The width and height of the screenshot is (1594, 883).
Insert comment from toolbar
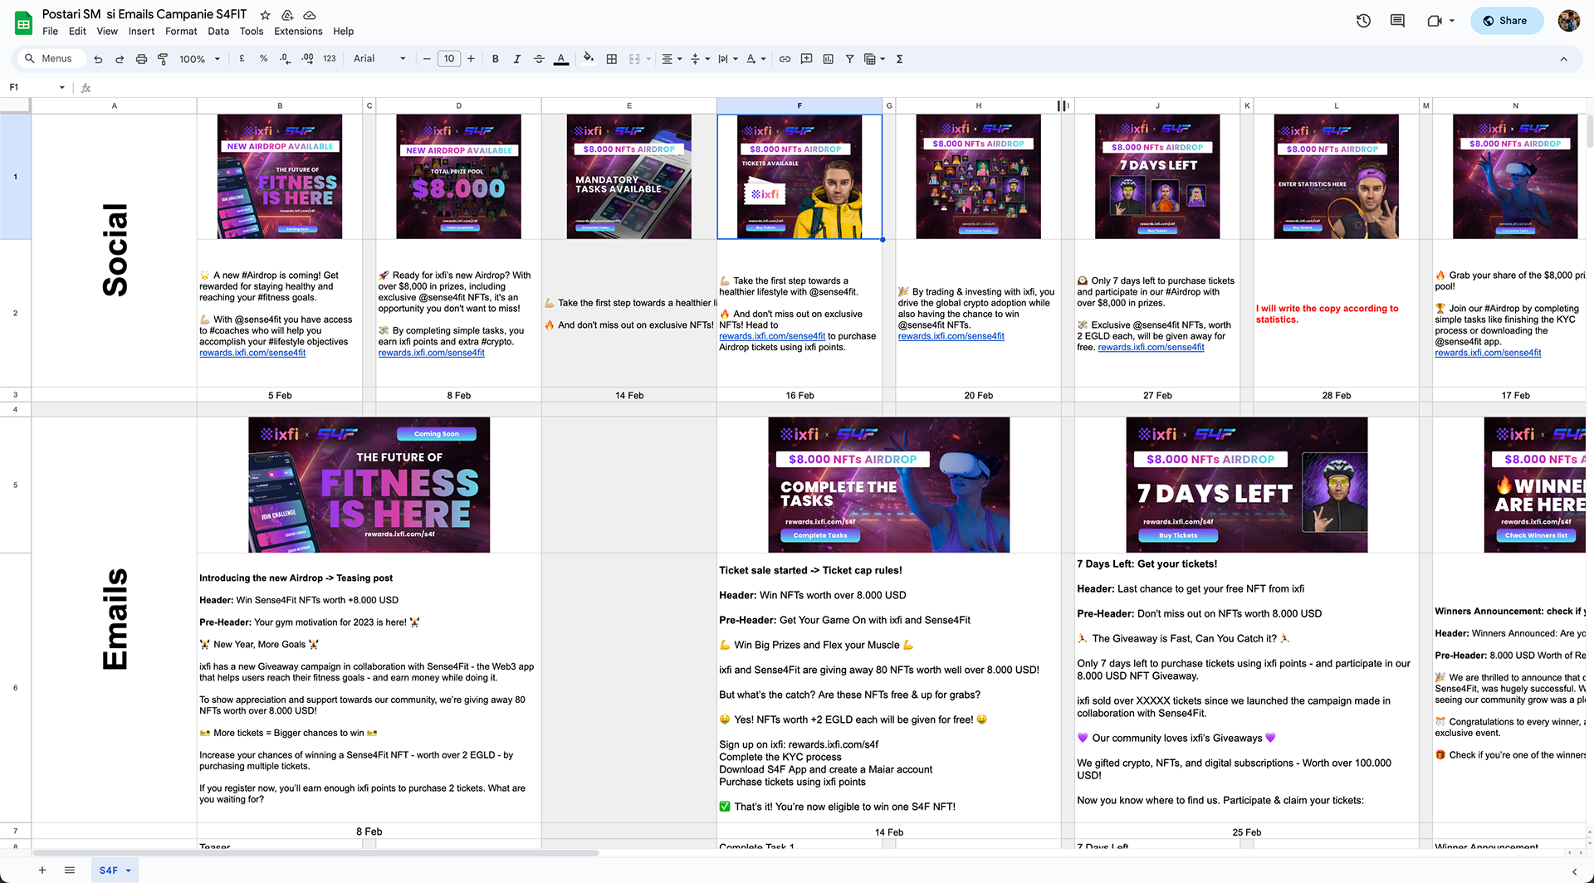[806, 59]
